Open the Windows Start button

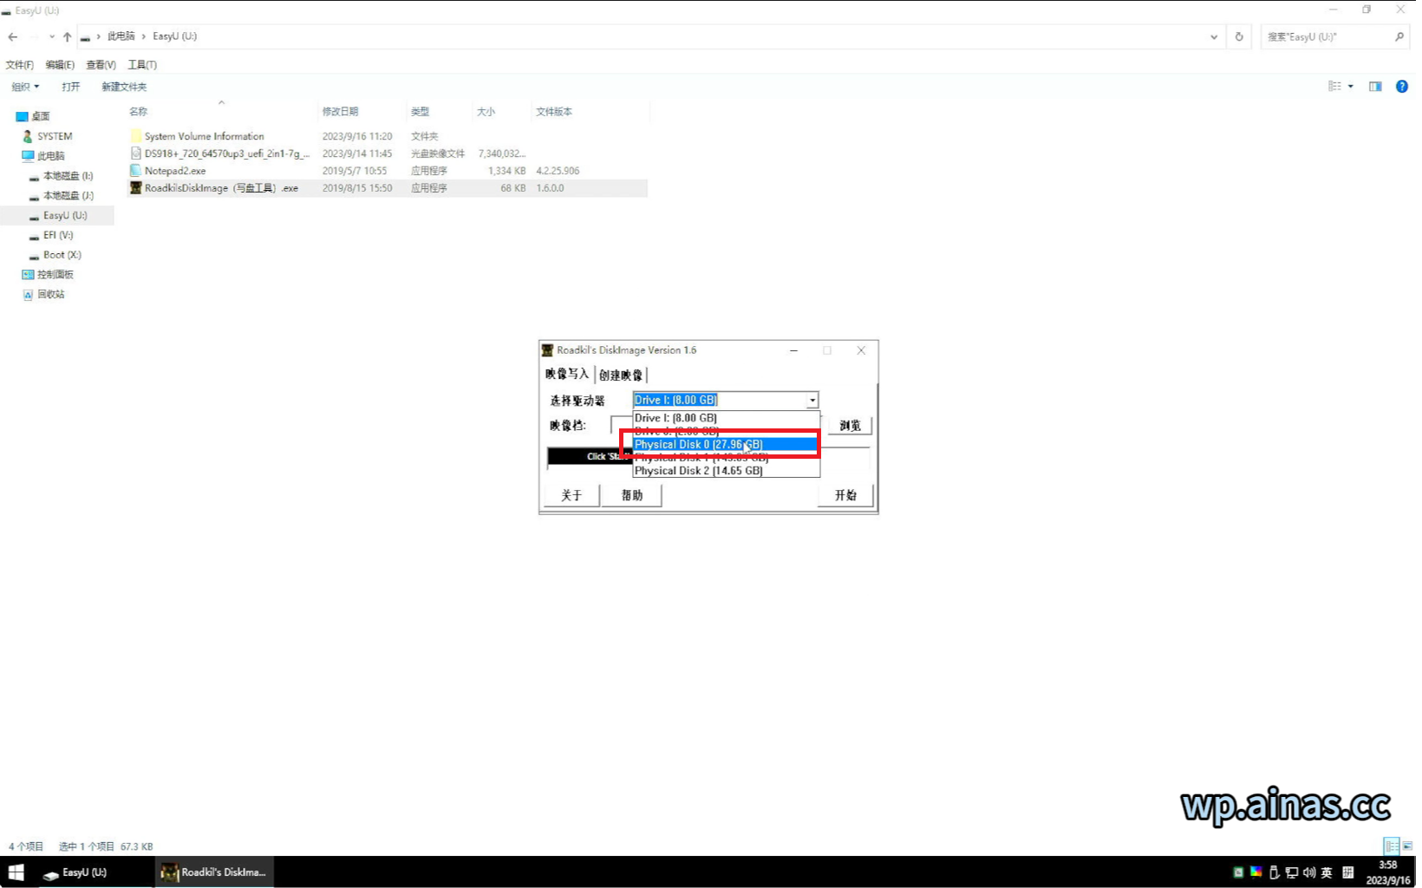pos(16,872)
